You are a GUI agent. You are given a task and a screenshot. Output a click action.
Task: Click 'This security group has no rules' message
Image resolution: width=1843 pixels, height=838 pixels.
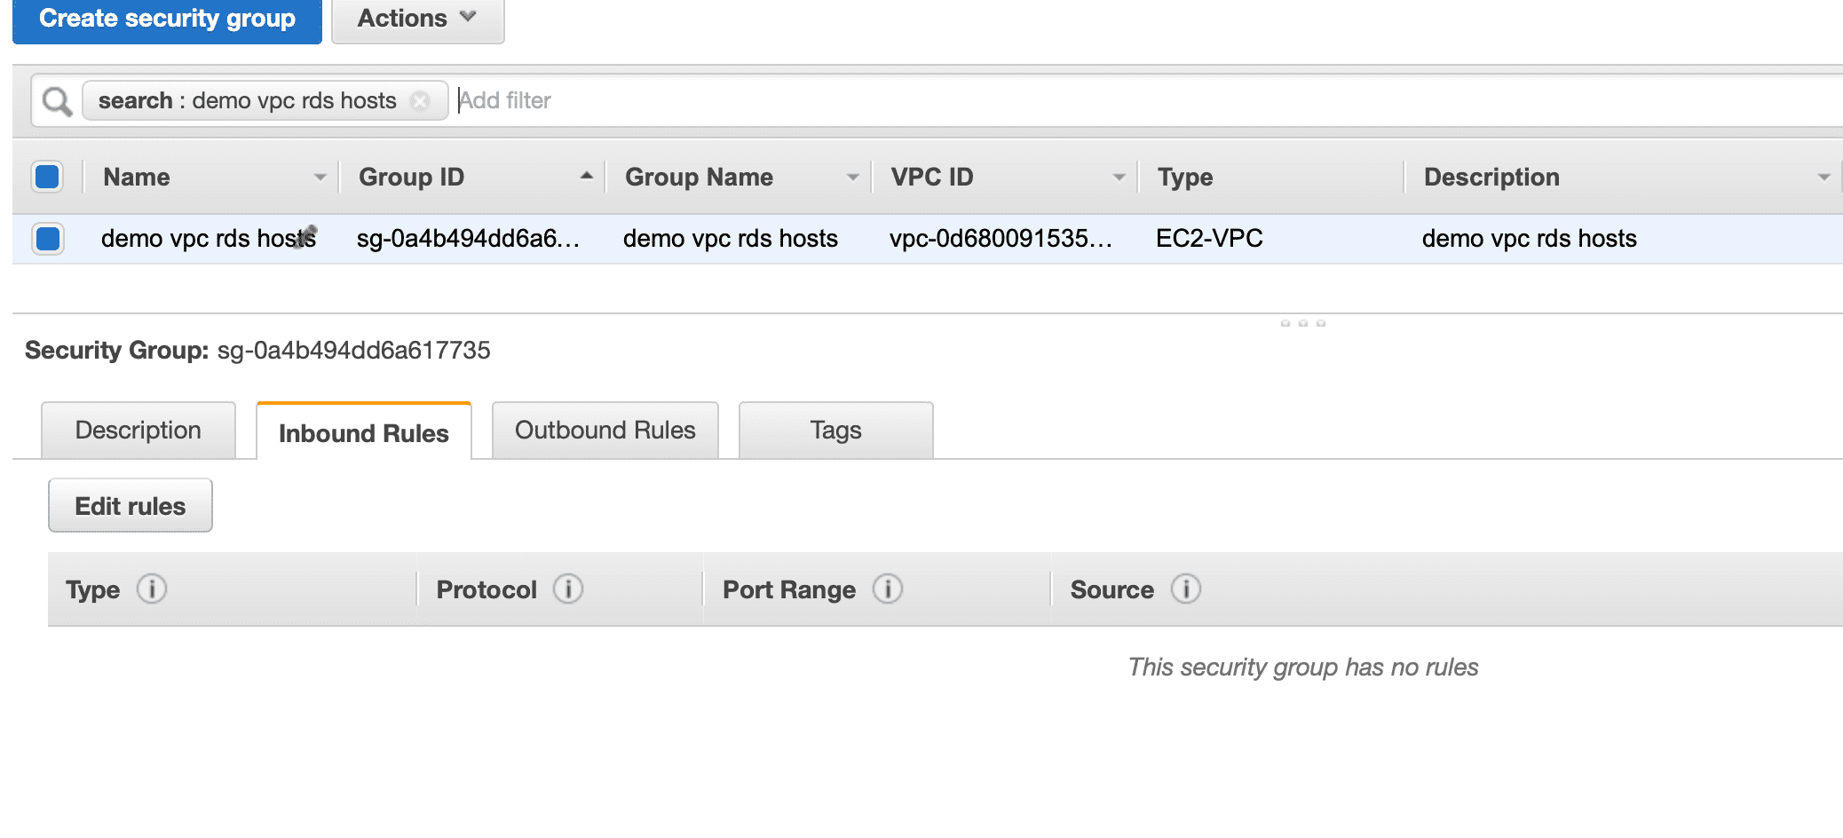tap(1303, 668)
